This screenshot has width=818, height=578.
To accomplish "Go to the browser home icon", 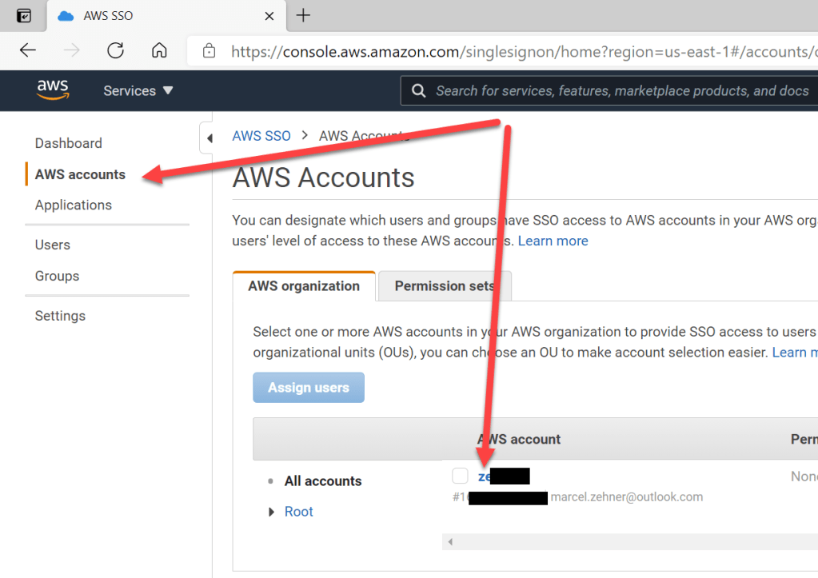I will click(x=159, y=50).
